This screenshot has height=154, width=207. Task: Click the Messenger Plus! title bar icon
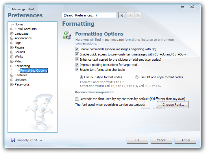(9, 9)
